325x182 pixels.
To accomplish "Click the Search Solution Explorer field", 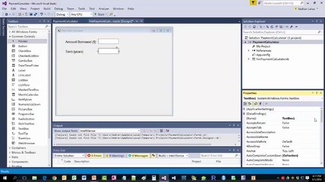I will [280, 32].
